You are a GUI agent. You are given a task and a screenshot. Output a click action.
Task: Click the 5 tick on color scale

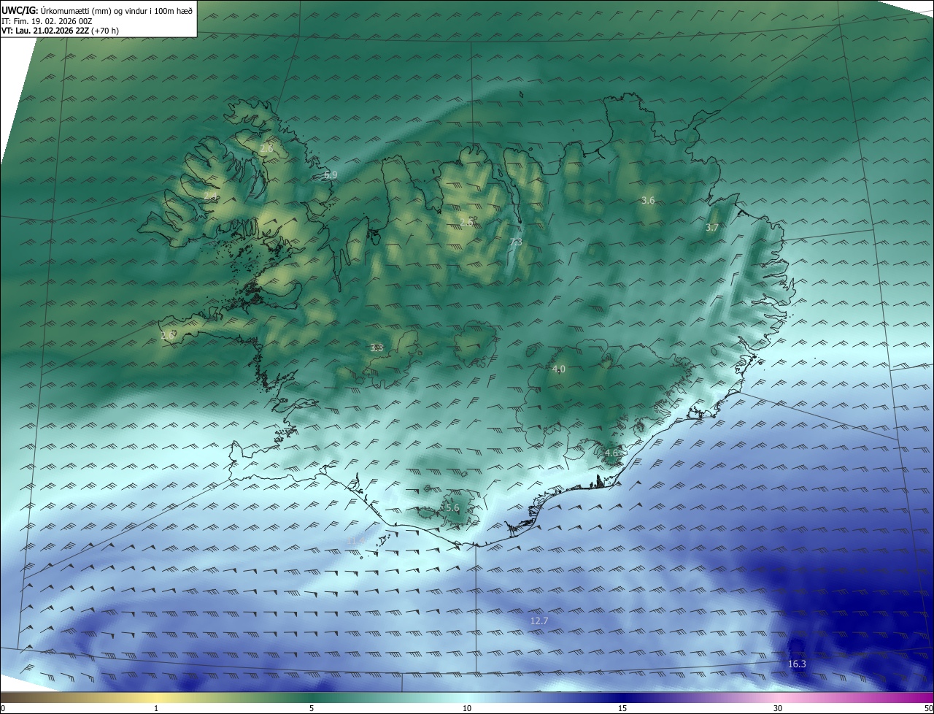point(312,708)
